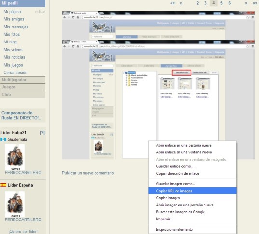Expand the Juegos section

click(23, 87)
